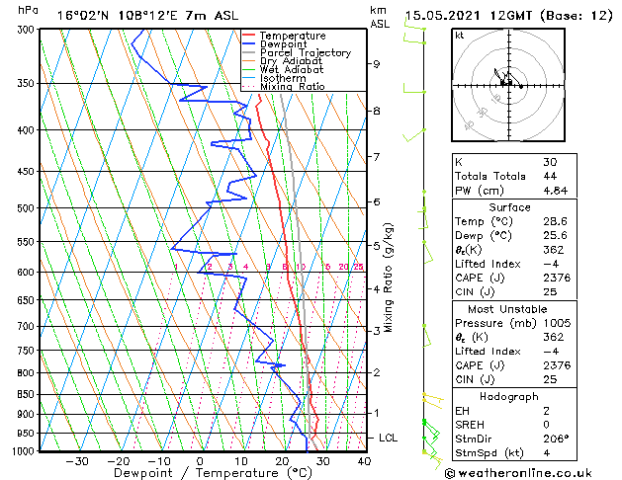
Task: Click the gray Parcel Trajectory legend line
Action: [248, 52]
